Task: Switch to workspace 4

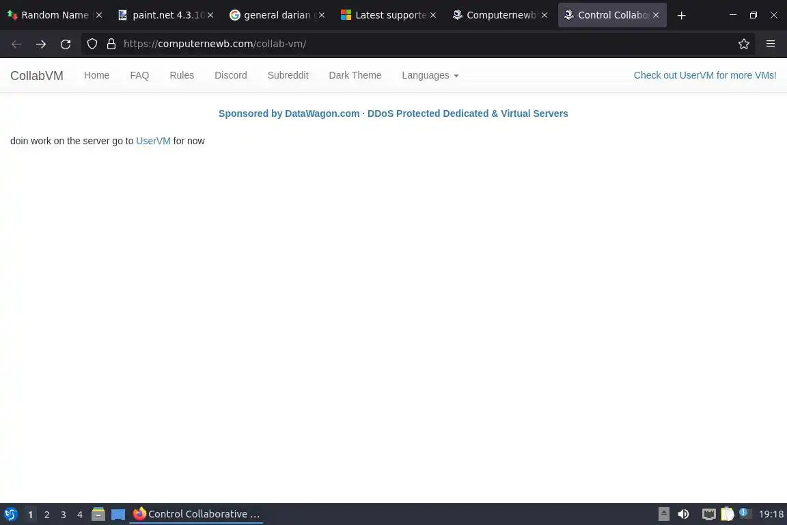Action: point(80,515)
